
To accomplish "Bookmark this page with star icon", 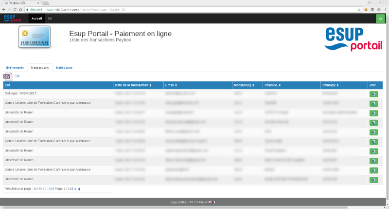I will pyautogui.click(x=358, y=9).
